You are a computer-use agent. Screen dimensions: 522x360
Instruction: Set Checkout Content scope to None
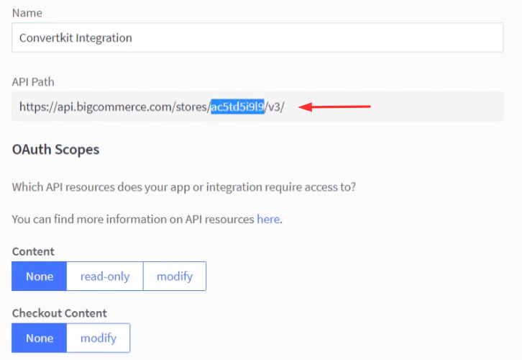pyautogui.click(x=40, y=338)
